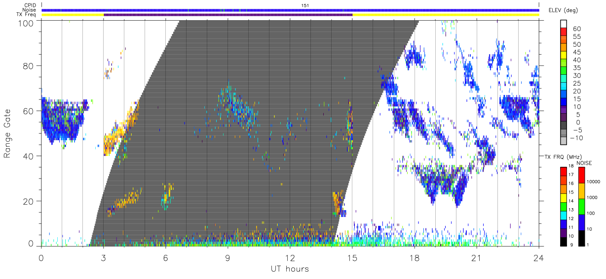Pick the red top segment of NOISE colorbar
This screenshot has height=279, width=606.
pyautogui.click(x=582, y=175)
